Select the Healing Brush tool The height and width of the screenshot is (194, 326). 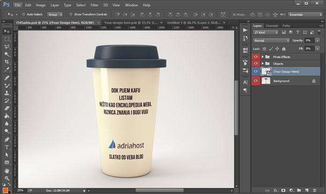pos(7,78)
